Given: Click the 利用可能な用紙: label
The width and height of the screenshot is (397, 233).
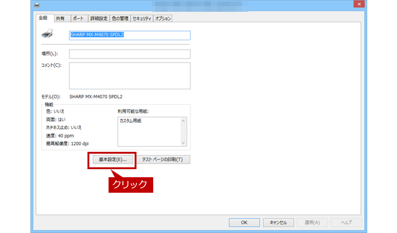Looking at the screenshot, I should pyautogui.click(x=133, y=112).
